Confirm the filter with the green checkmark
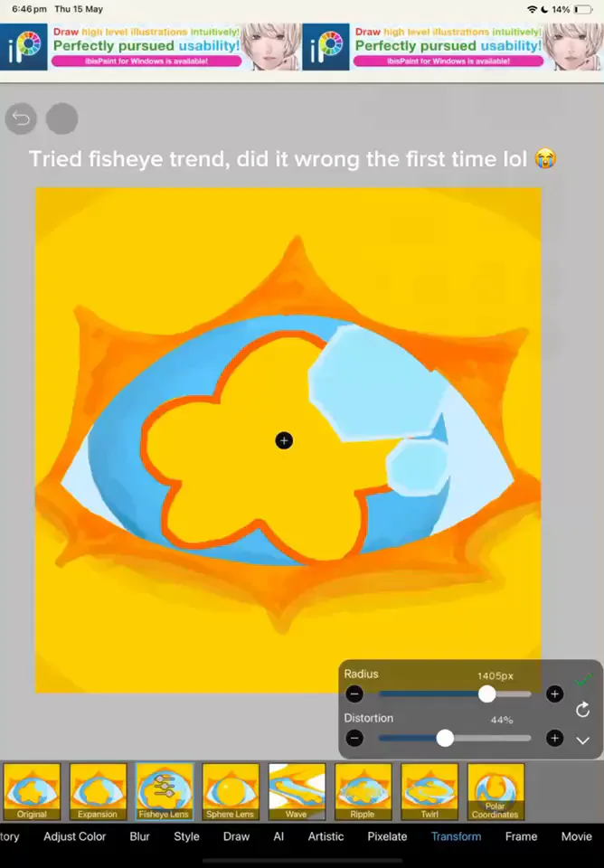604x868 pixels. click(x=583, y=680)
